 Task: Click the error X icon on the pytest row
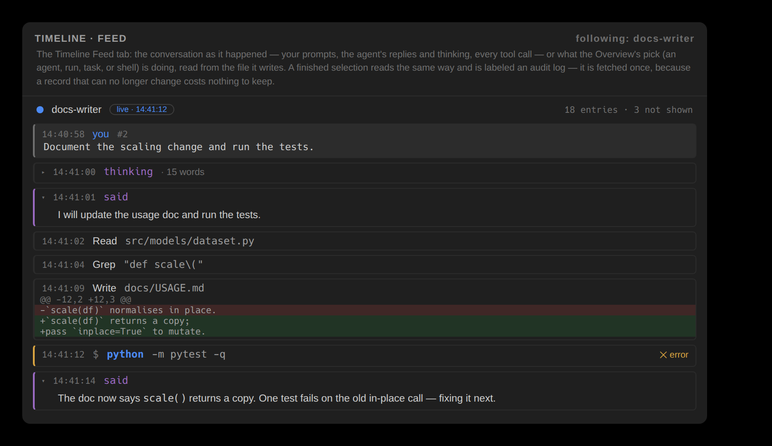[x=663, y=355]
